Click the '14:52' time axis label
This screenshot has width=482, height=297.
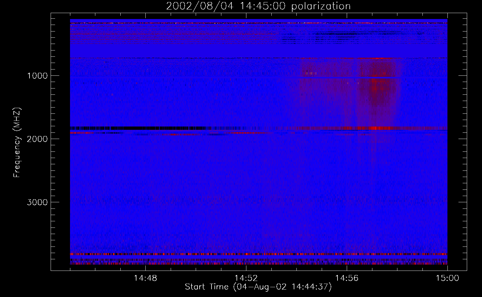tap(246, 278)
